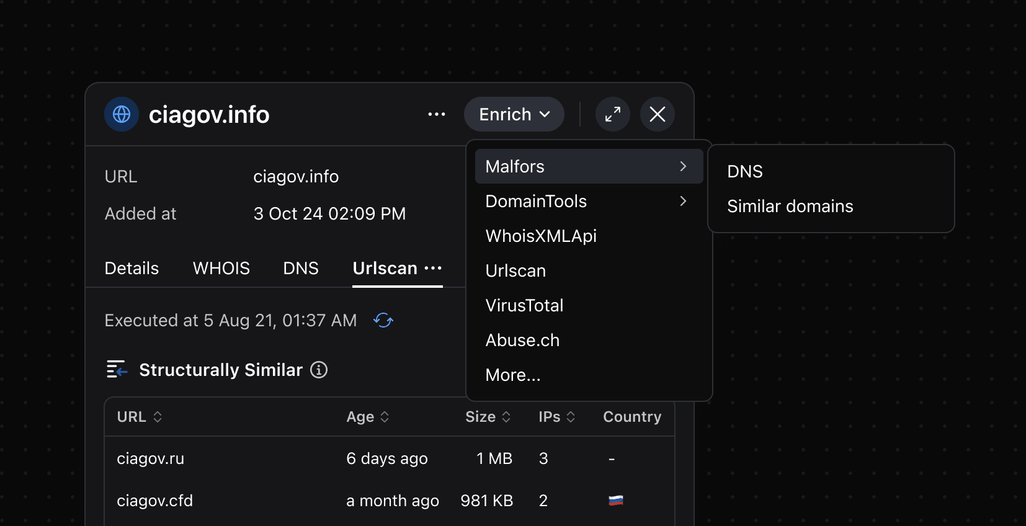Click More... in the Enrich menu
This screenshot has height=526, width=1026.
click(513, 375)
